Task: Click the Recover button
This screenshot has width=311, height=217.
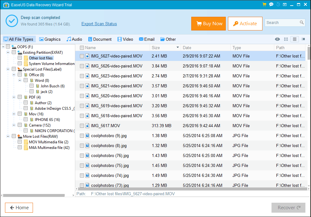Action: (x=288, y=207)
